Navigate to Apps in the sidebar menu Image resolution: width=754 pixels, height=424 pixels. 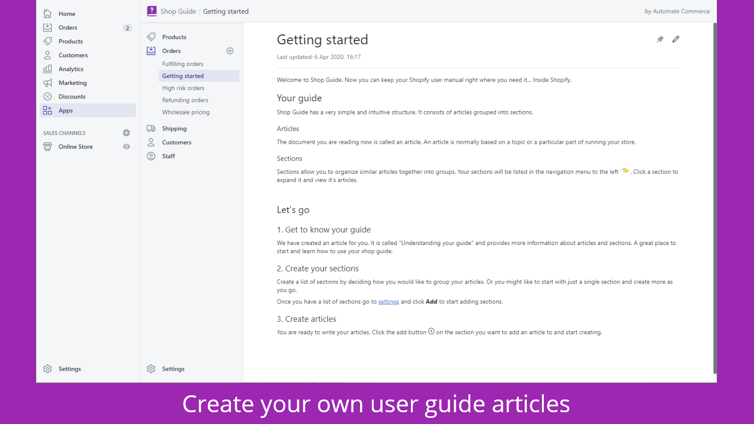tap(66, 110)
